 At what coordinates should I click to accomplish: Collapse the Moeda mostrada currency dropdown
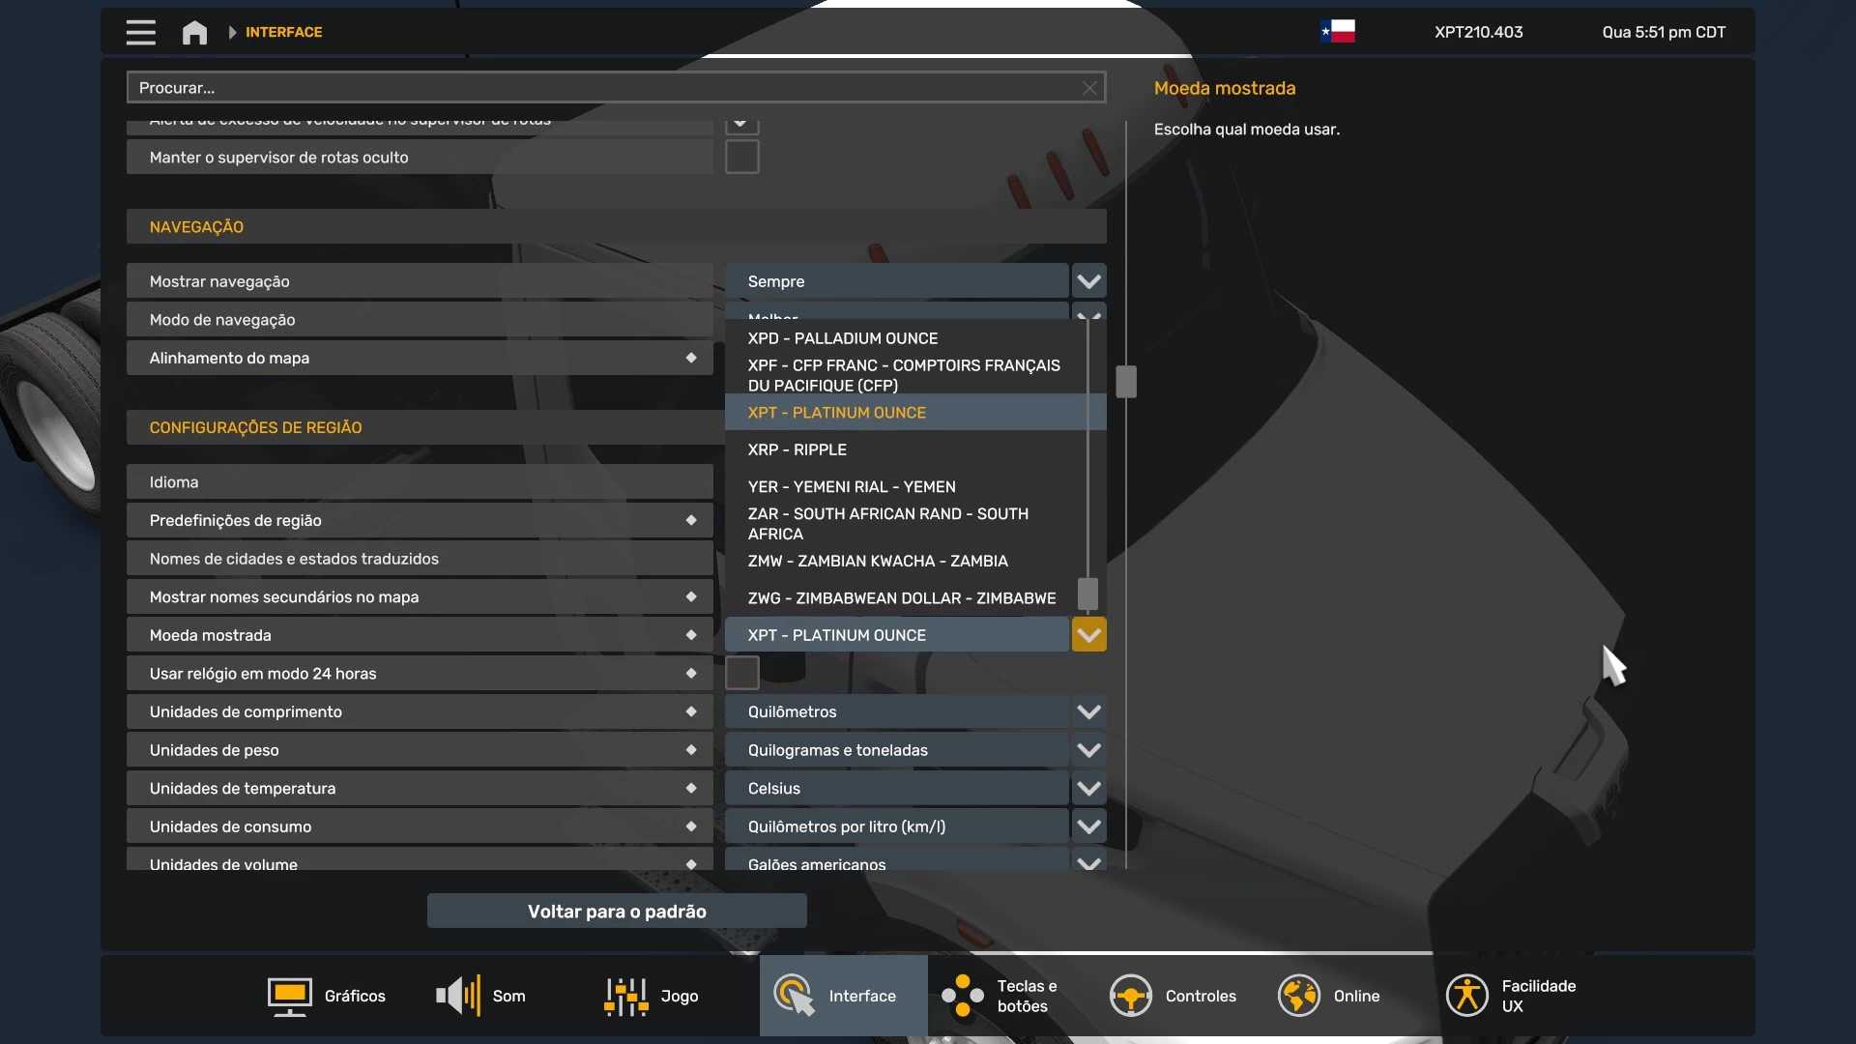1088,635
